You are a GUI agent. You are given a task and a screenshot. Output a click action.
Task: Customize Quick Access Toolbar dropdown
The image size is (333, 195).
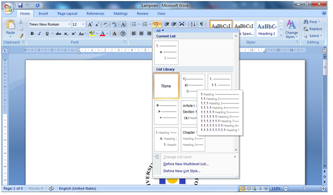pyautogui.click(x=47, y=5)
